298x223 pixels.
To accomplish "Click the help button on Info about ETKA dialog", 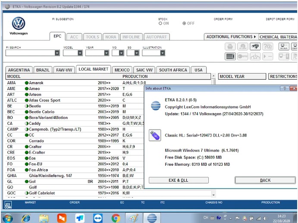I will [x=284, y=88].
